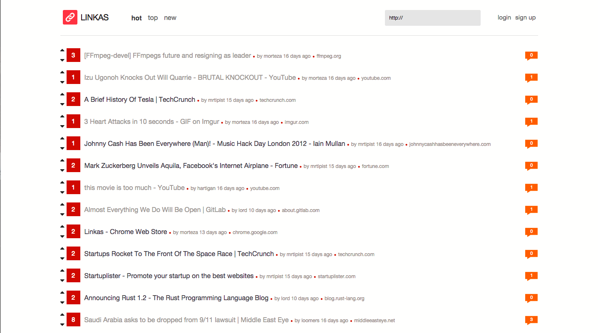598x333 pixels.
Task: Click user hartigan on this movie post
Action: click(206, 188)
